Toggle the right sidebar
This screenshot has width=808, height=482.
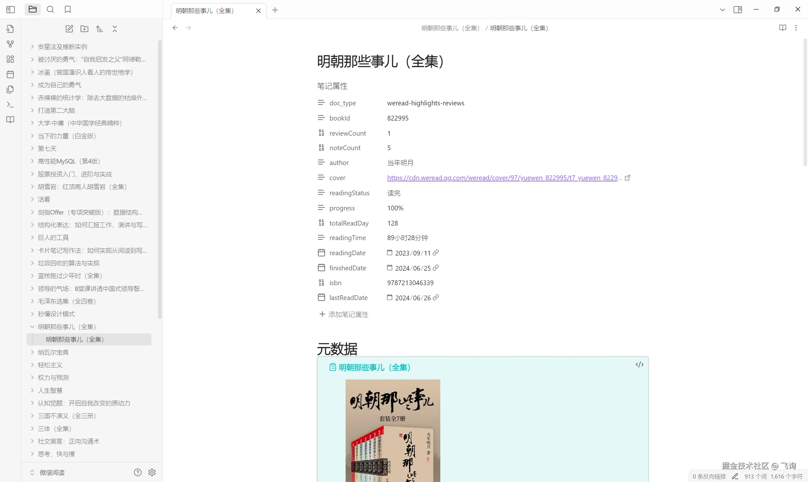point(738,9)
